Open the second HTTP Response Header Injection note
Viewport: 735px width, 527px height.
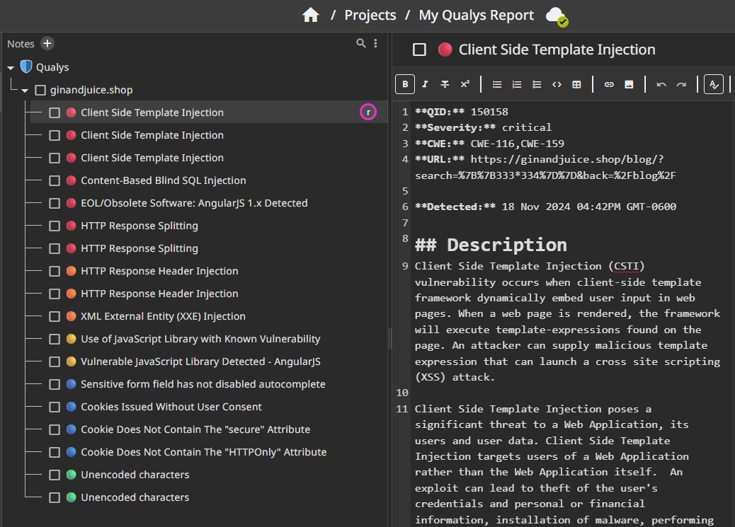point(159,294)
